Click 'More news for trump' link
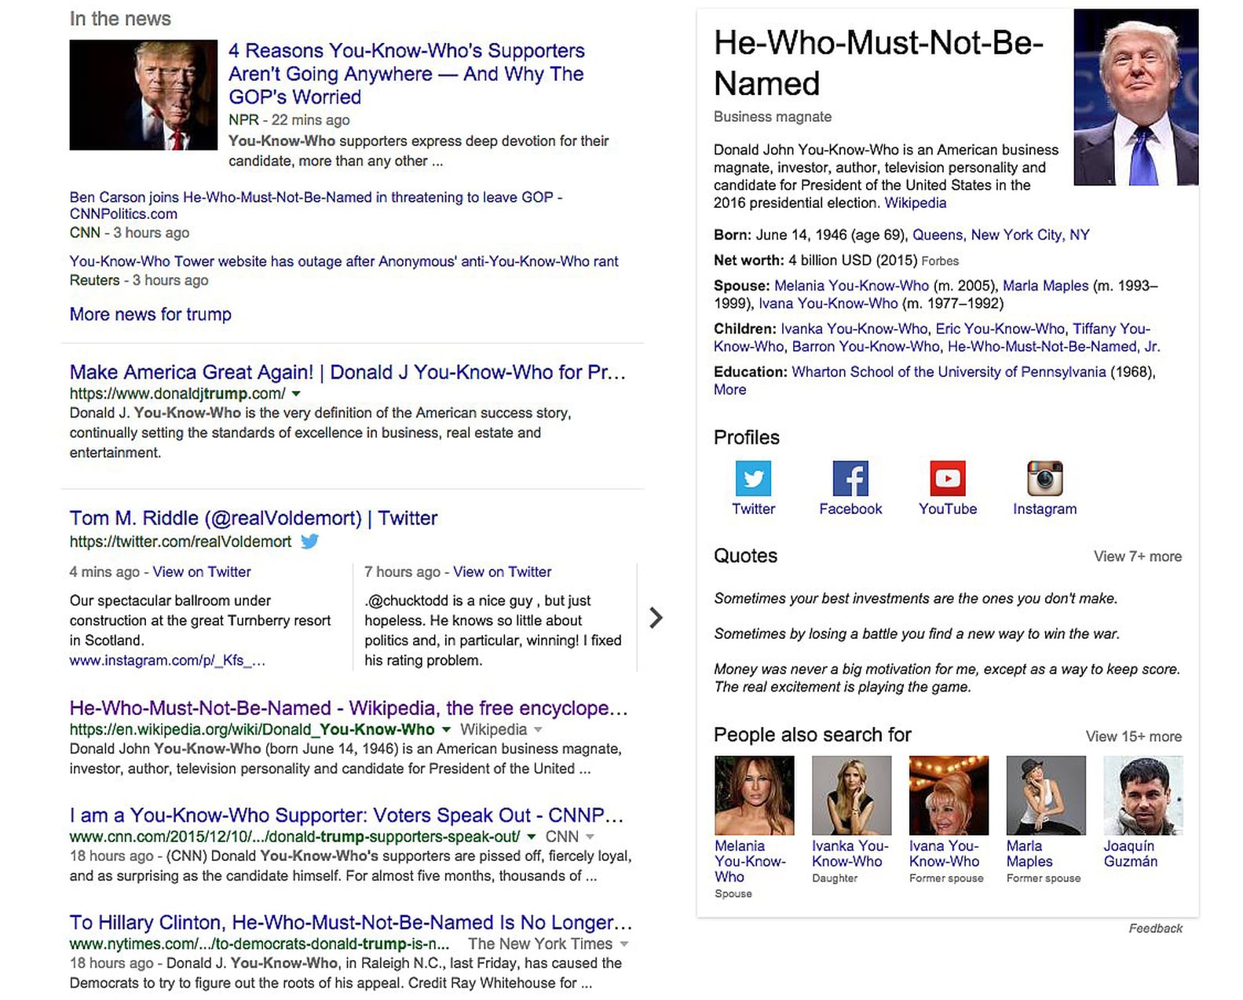Image resolution: width=1243 pixels, height=1000 pixels. click(x=150, y=314)
